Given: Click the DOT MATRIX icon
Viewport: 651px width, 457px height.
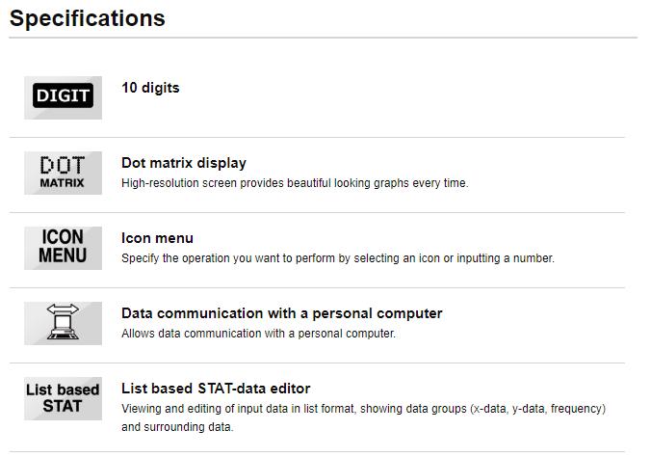Looking at the screenshot, I should 63,173.
